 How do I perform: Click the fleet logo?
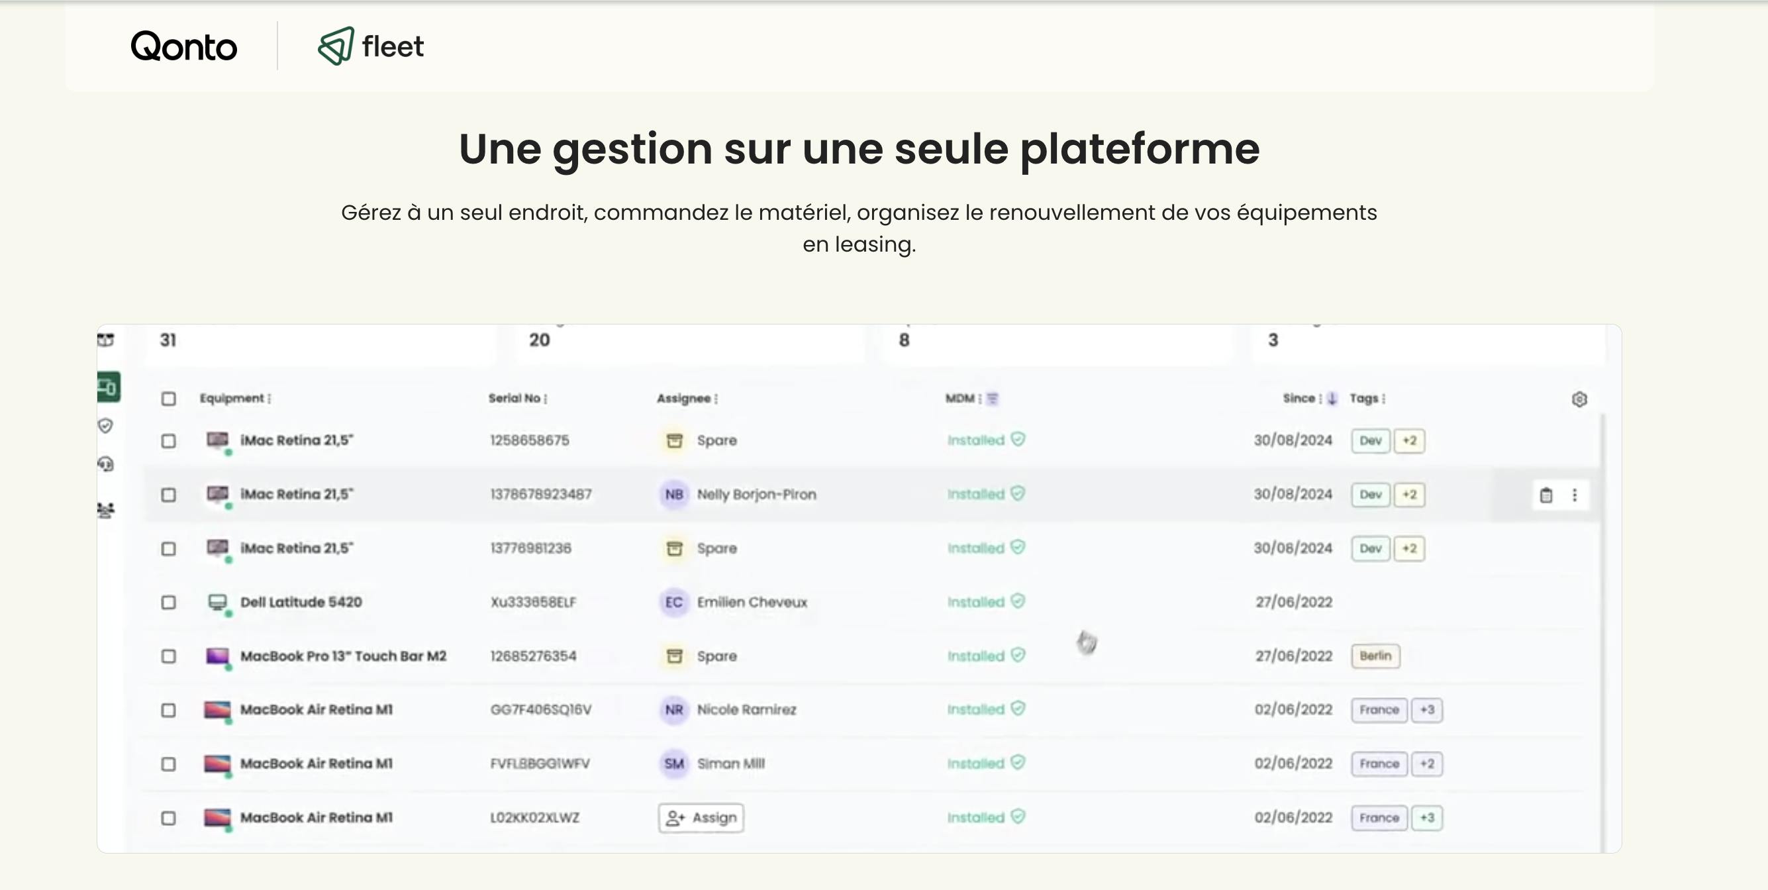[x=371, y=46]
